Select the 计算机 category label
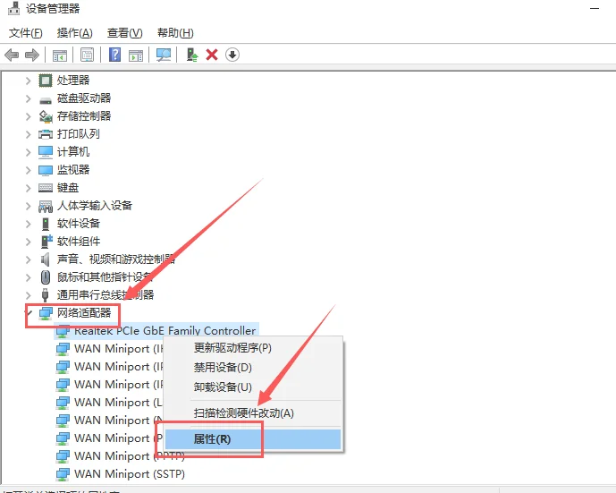The image size is (616, 493). tap(73, 152)
